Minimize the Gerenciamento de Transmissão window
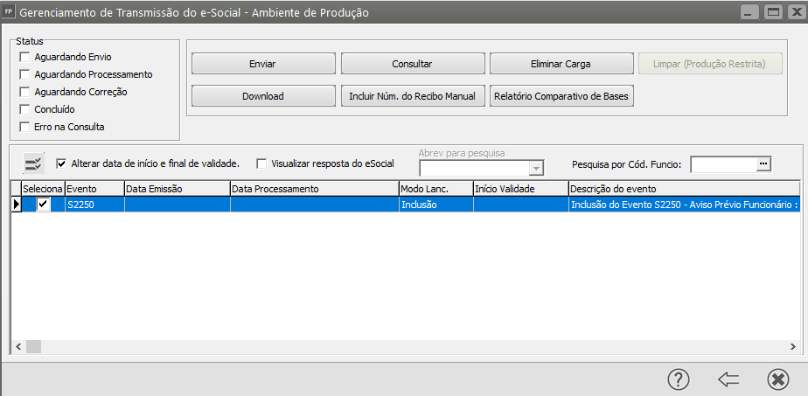This screenshot has width=808, height=396. click(x=749, y=12)
